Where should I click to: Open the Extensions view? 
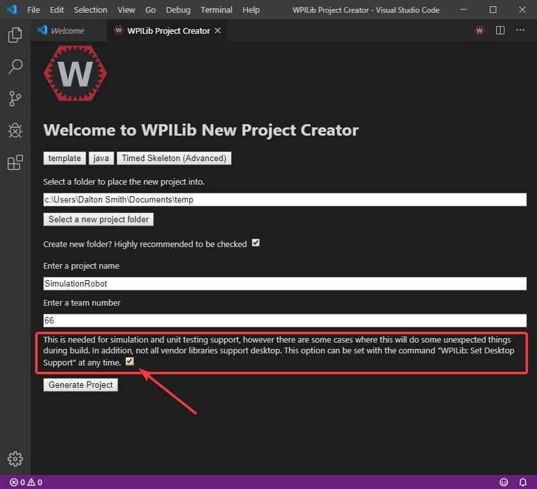point(15,162)
